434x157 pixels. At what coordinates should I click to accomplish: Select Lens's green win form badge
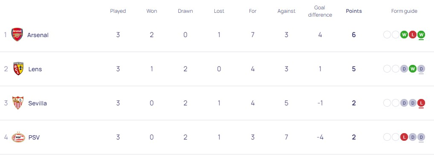point(413,69)
